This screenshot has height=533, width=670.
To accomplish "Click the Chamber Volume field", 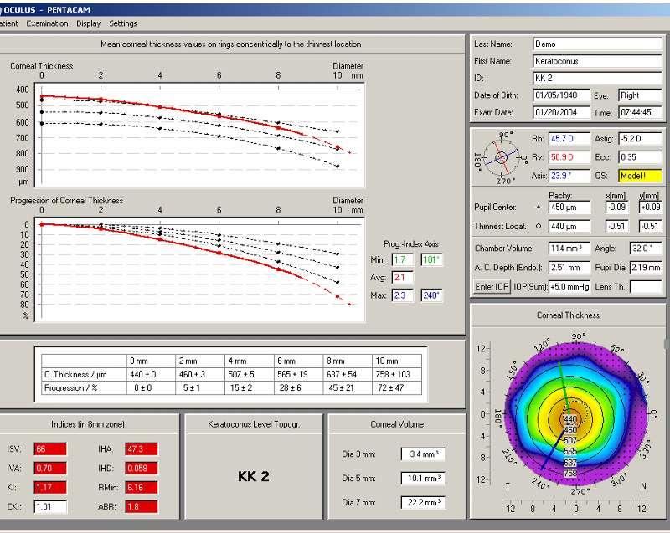I will 569,248.
